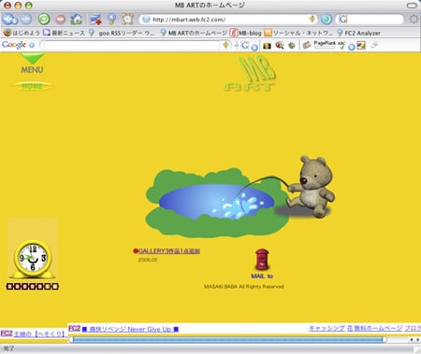
Task: Open the Google toolbar search history dropdown
Action: tap(225, 46)
